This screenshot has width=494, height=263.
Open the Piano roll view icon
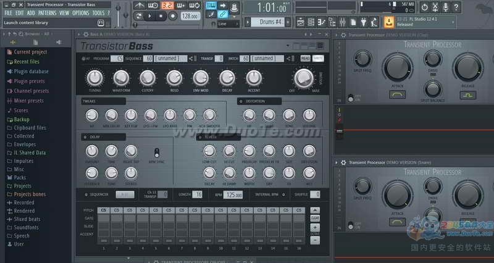(x=321, y=22)
